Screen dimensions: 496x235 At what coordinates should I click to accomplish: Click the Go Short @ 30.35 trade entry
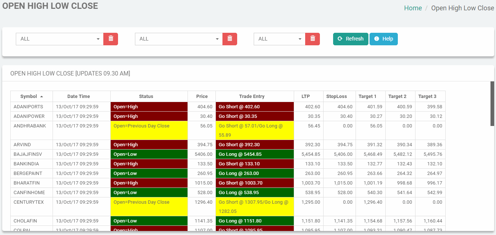pos(255,116)
